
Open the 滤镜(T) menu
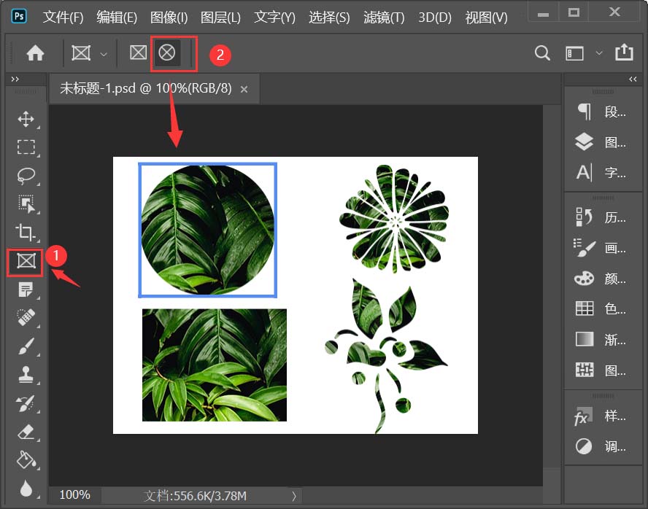pyautogui.click(x=382, y=18)
